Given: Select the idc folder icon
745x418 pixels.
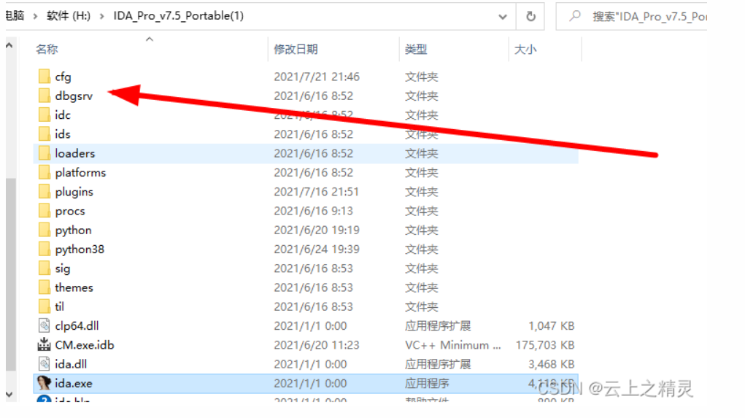Looking at the screenshot, I should tap(45, 115).
